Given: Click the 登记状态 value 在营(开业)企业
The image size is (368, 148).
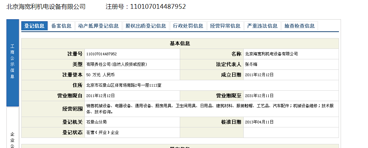Looking at the screenshot, I should coord(103,132).
